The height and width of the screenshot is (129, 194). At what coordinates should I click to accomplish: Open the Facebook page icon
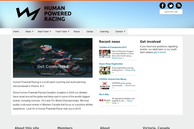pyautogui.click(x=162, y=5)
